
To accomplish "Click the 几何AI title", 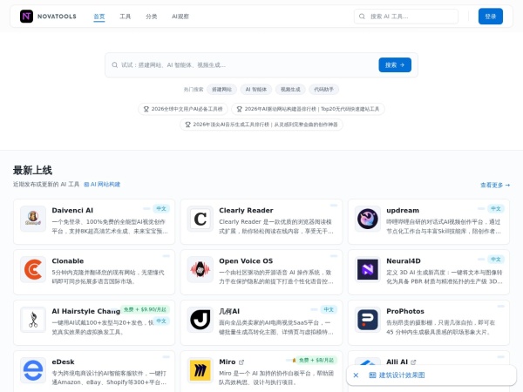I will (x=229, y=311).
